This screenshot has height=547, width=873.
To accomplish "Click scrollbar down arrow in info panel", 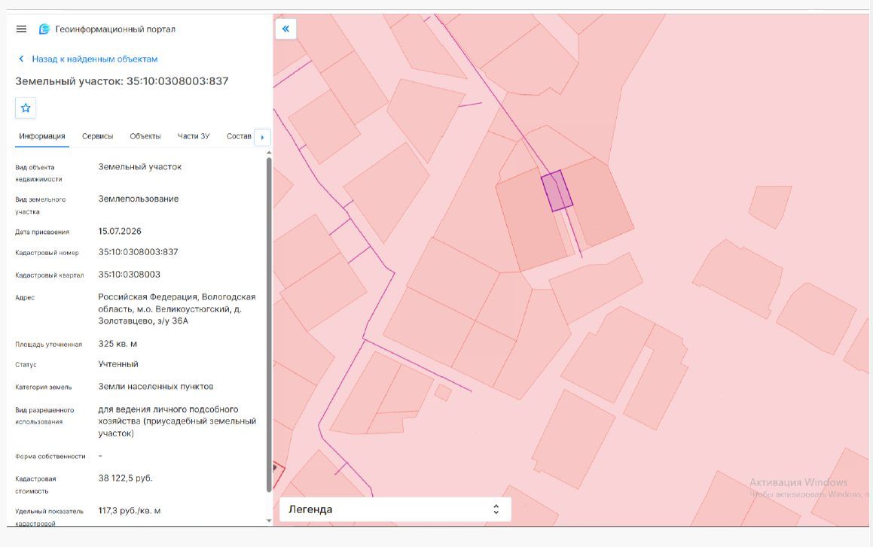I will (269, 521).
